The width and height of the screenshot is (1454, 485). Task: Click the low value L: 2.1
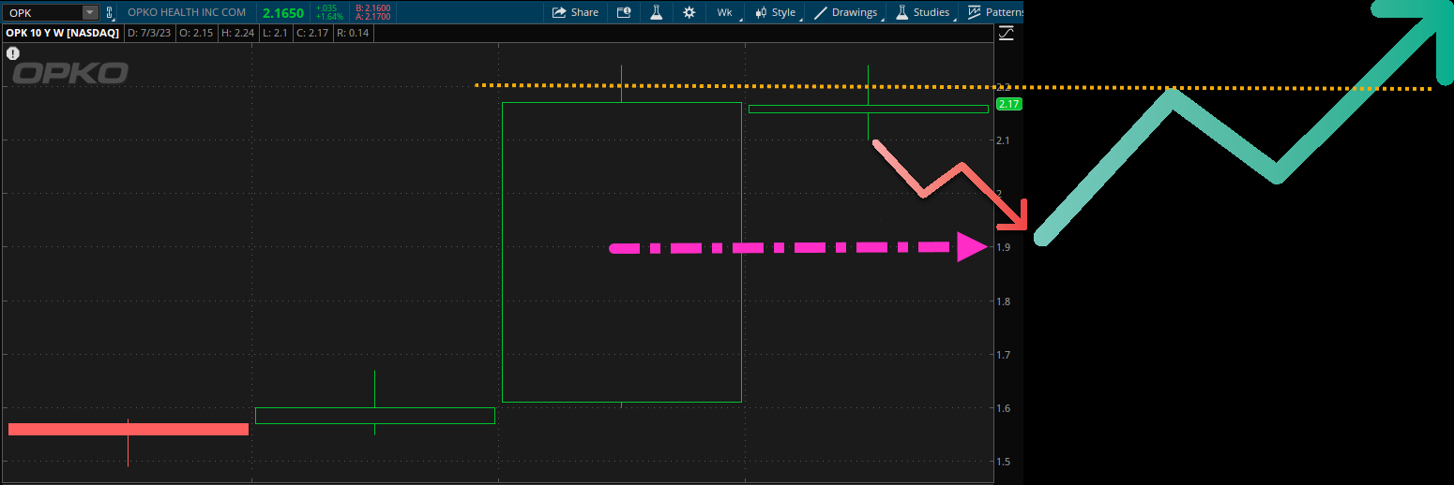(x=275, y=33)
